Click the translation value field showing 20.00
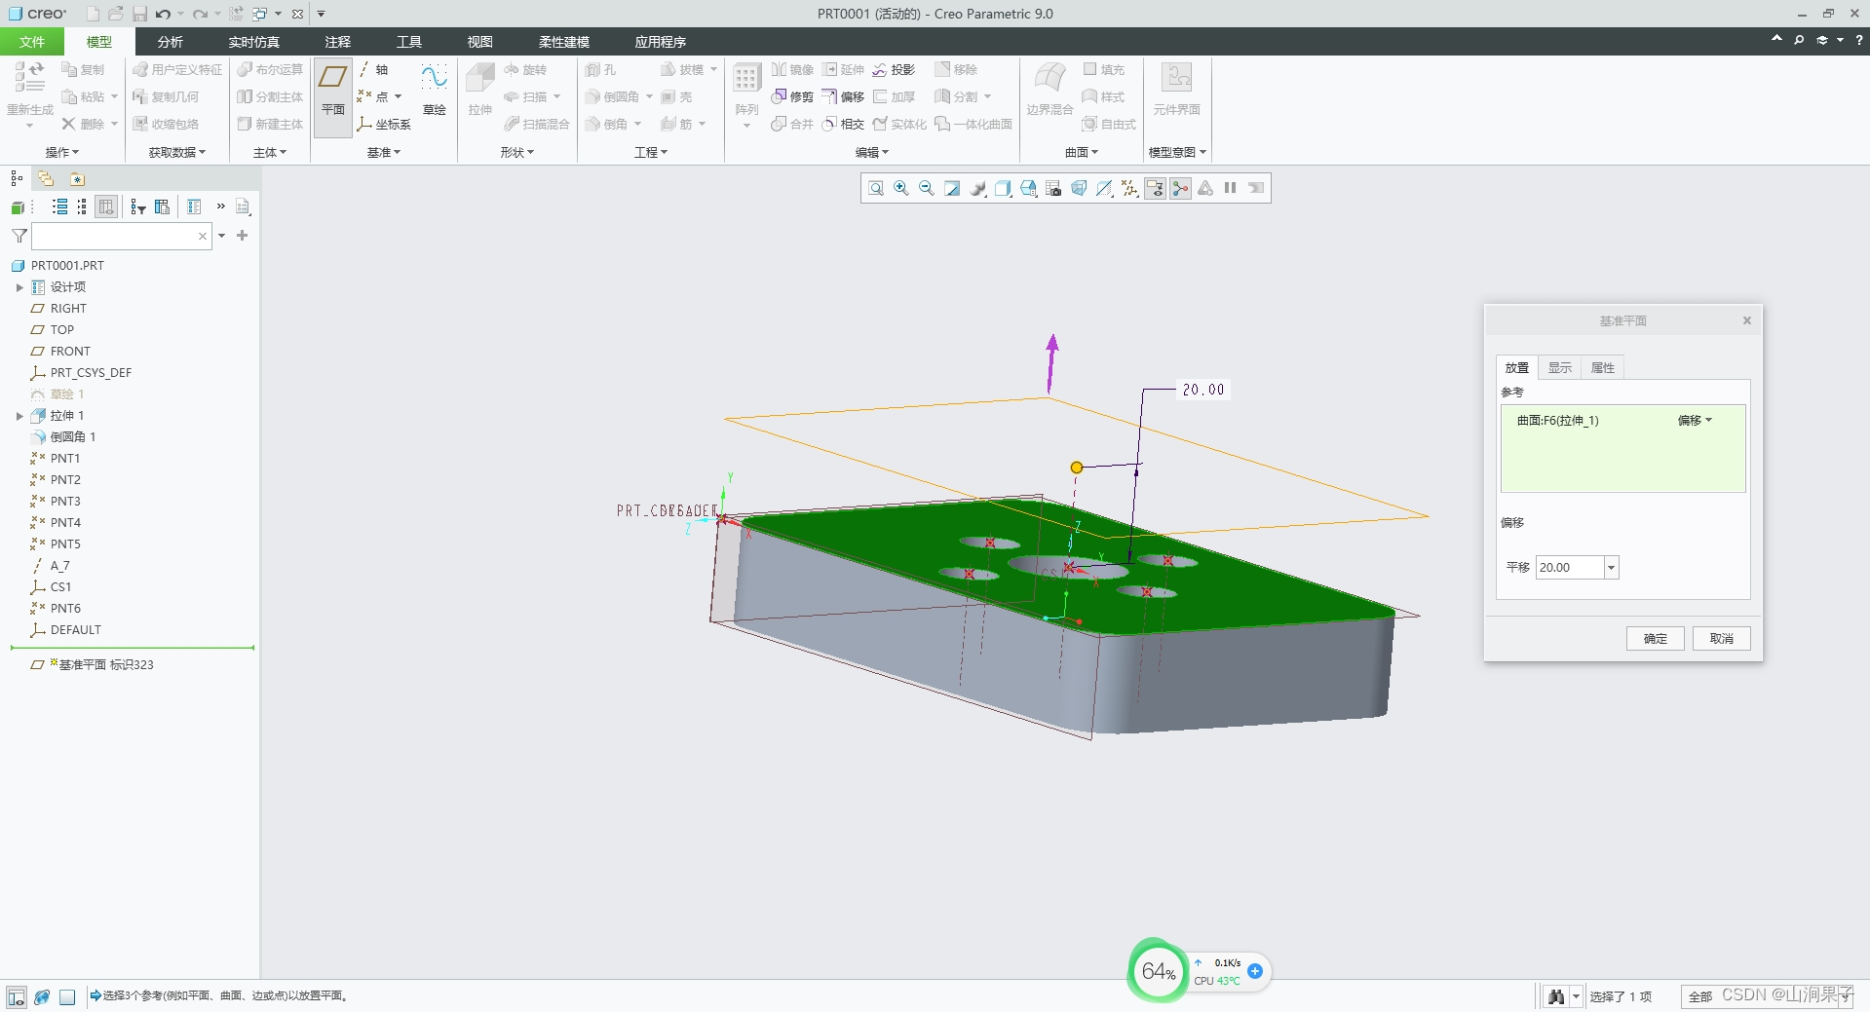 1570,568
